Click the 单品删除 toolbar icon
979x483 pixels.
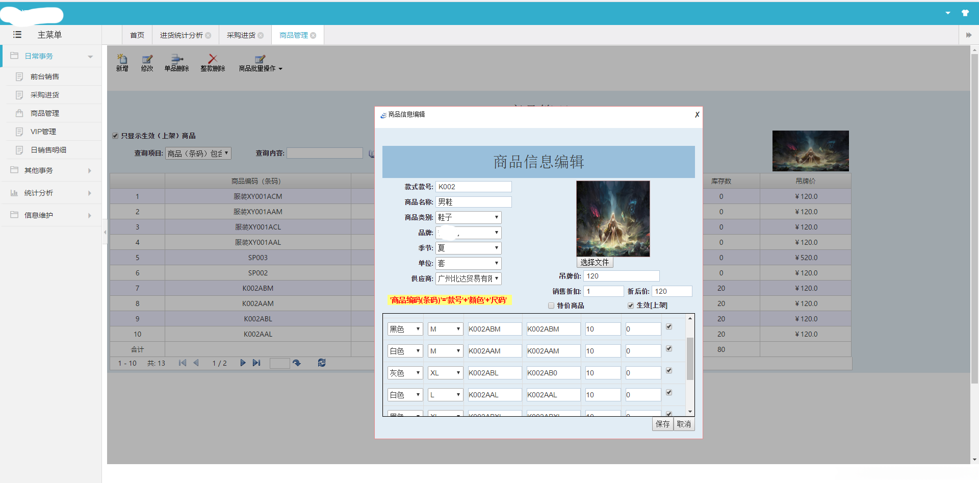coord(177,59)
